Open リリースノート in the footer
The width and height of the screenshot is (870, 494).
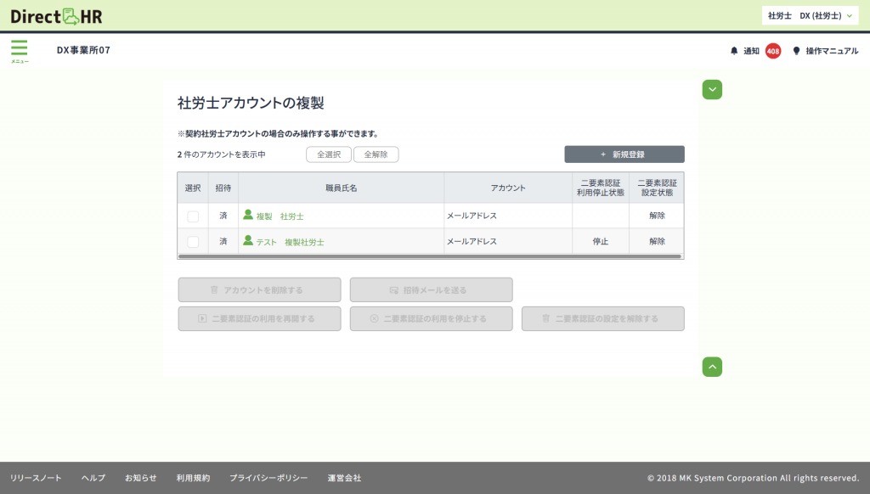(36, 478)
